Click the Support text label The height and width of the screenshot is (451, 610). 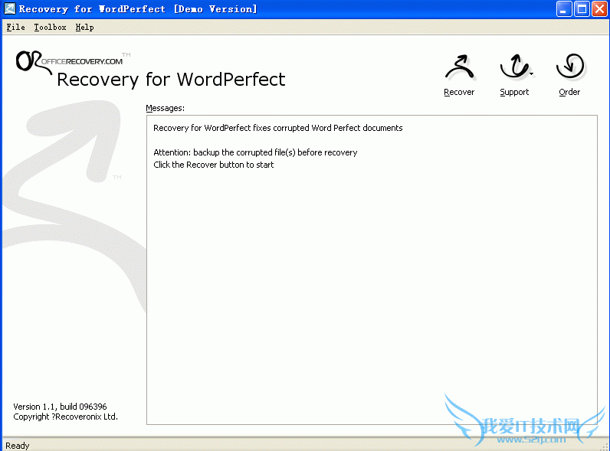[x=514, y=92]
